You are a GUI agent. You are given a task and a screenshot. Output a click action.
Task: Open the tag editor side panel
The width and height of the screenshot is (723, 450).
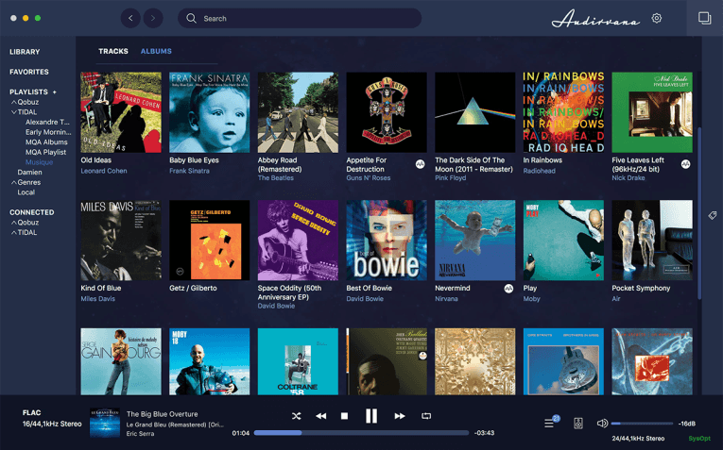pos(713,215)
